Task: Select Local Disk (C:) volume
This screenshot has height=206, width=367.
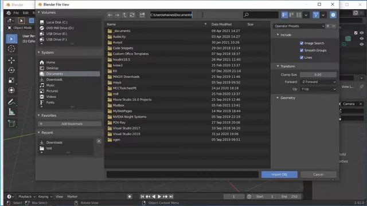Action: pyautogui.click(x=57, y=22)
